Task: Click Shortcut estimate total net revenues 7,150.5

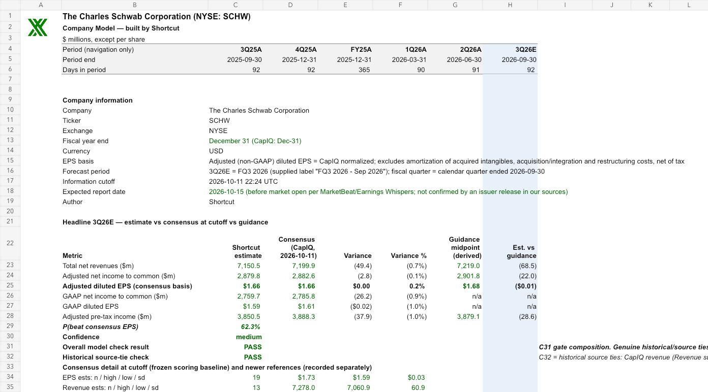Action: (249, 266)
